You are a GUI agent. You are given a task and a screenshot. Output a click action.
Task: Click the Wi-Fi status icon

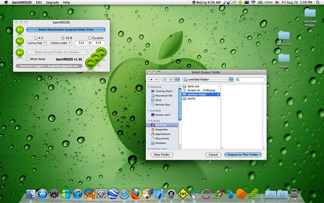click(x=253, y=2)
